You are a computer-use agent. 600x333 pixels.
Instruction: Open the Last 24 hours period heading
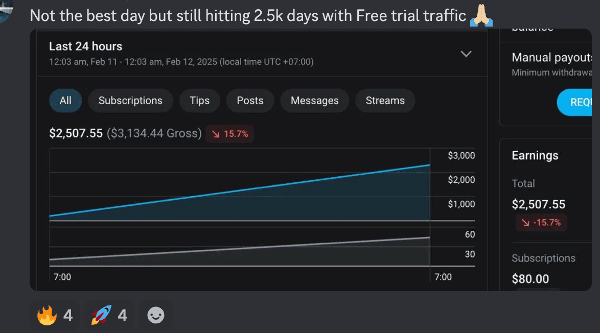coord(85,46)
